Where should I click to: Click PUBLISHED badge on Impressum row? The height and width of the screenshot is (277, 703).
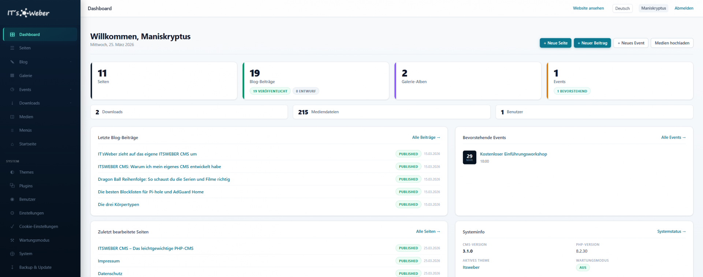tap(408, 261)
